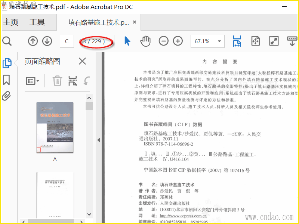This screenshot has height=224, width=299.
Task: Rotate page with the curved arrow icon
Action: point(86,81)
